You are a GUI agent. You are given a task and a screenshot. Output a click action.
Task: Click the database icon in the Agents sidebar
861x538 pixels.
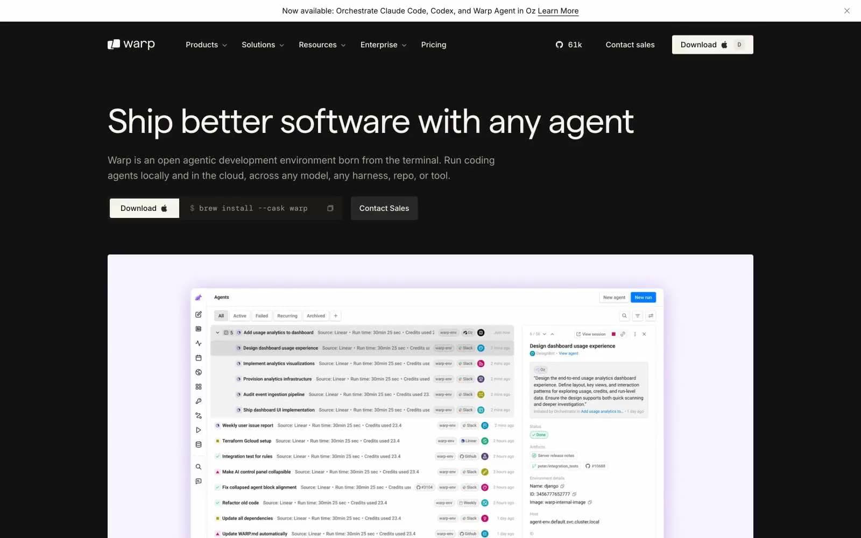click(199, 444)
